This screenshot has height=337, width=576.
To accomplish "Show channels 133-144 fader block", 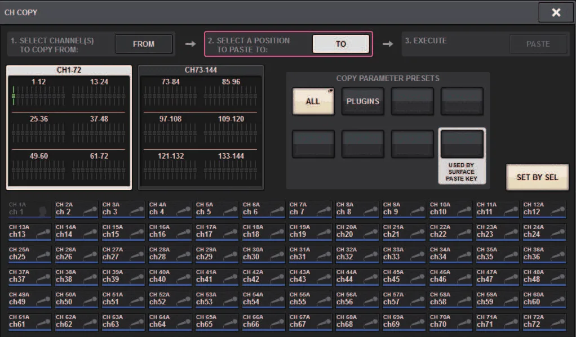I will 231,167.
